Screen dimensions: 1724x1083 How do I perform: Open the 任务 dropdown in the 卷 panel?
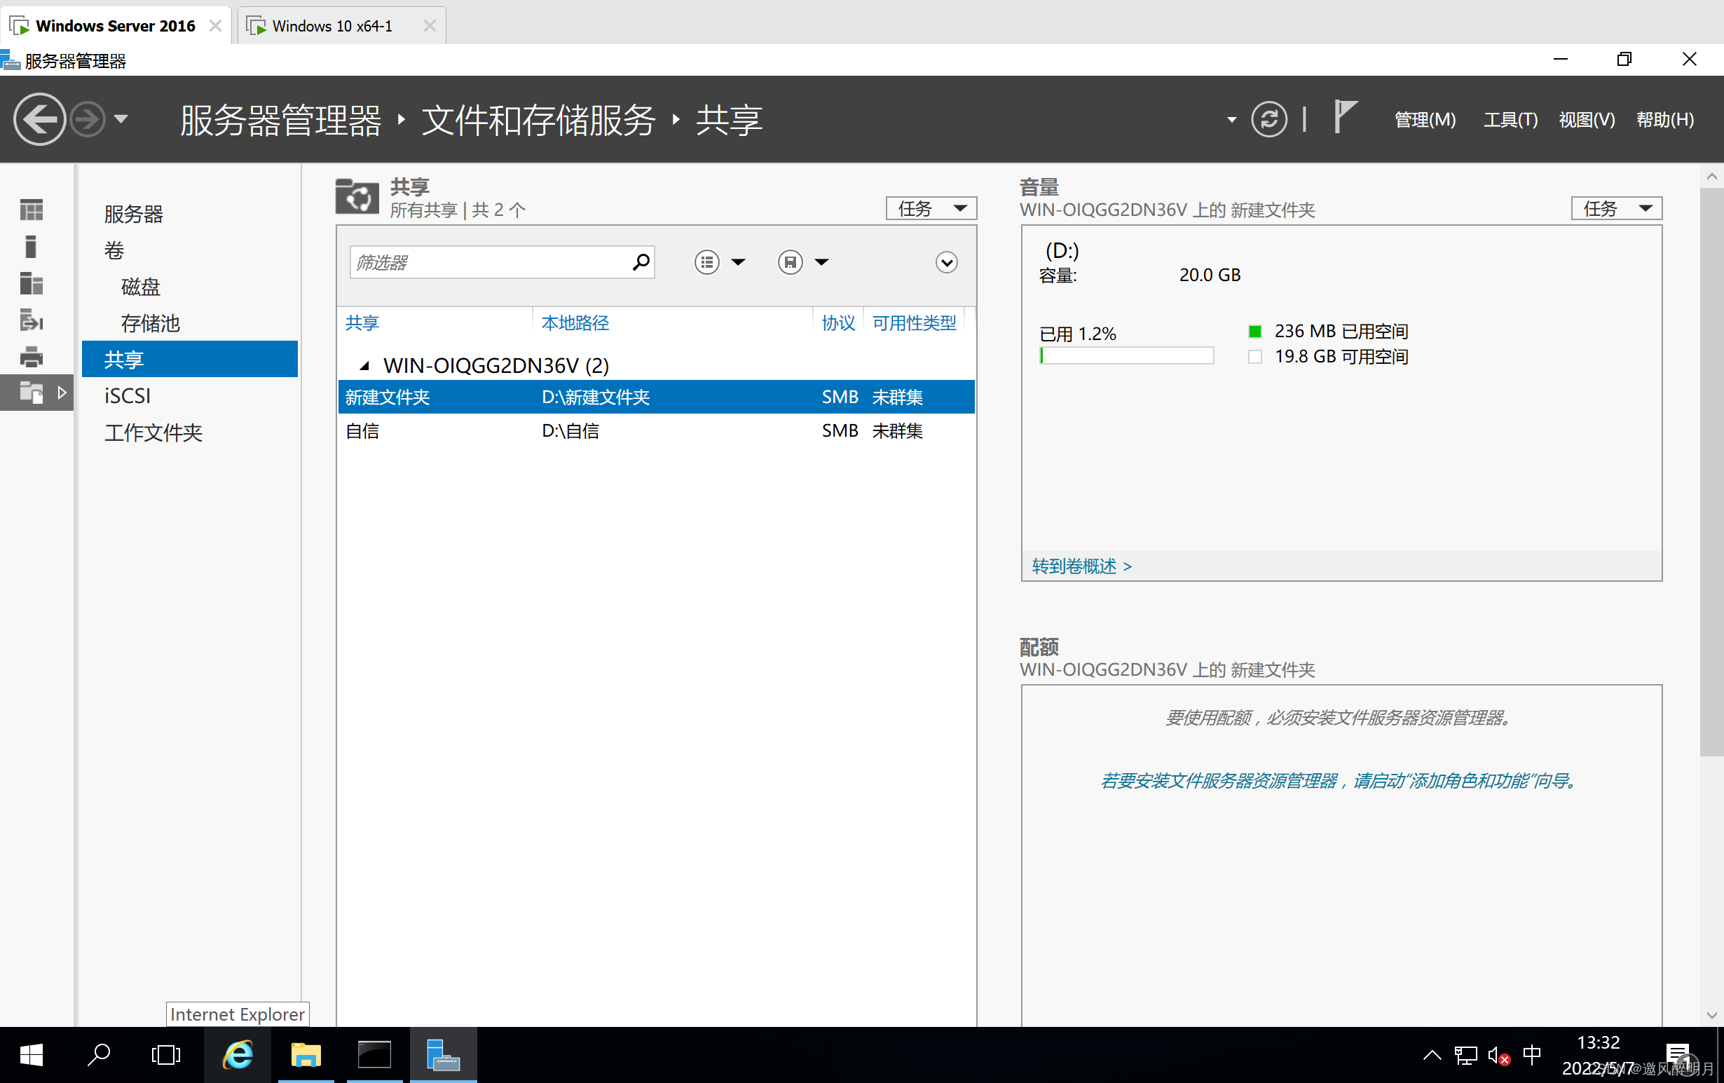pos(1617,208)
